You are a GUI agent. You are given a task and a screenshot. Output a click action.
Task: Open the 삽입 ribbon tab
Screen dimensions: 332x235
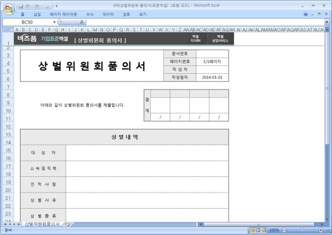pyautogui.click(x=37, y=14)
